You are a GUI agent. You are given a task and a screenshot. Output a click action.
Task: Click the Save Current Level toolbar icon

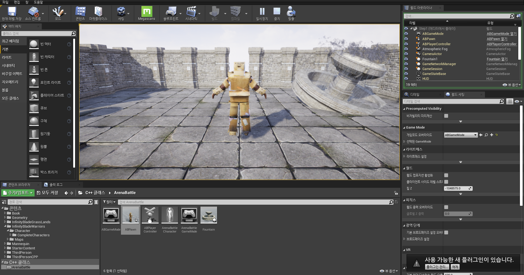click(x=12, y=11)
